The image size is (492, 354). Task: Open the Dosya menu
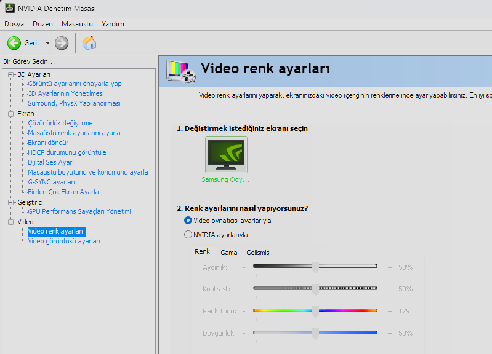pyautogui.click(x=14, y=24)
